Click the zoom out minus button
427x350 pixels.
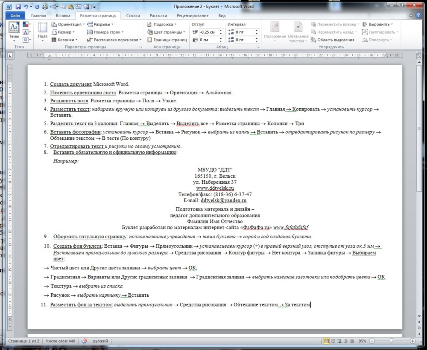point(371,341)
